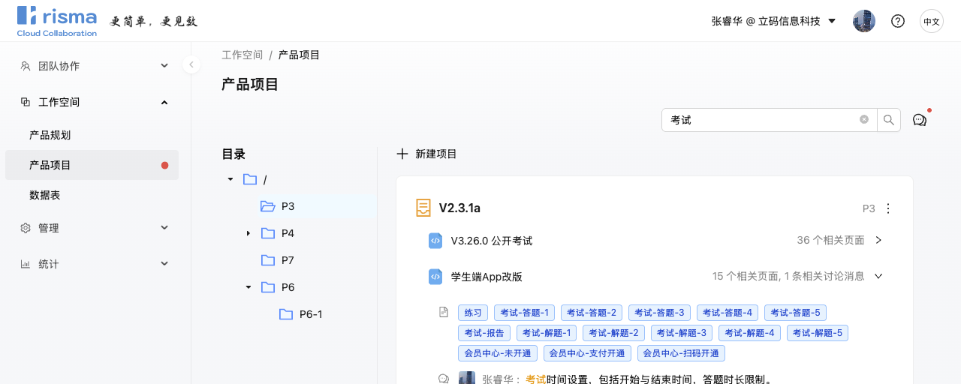Click the 管理 gear icon
The width and height of the screenshot is (961, 384).
point(26,228)
